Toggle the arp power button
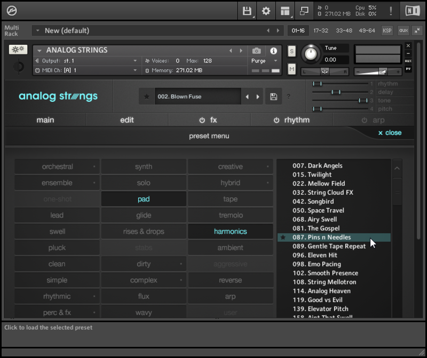The height and width of the screenshot is (358, 427). [x=365, y=121]
